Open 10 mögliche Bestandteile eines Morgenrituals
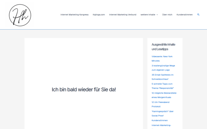Screen dimensions: 207x129 pos(164,95)
